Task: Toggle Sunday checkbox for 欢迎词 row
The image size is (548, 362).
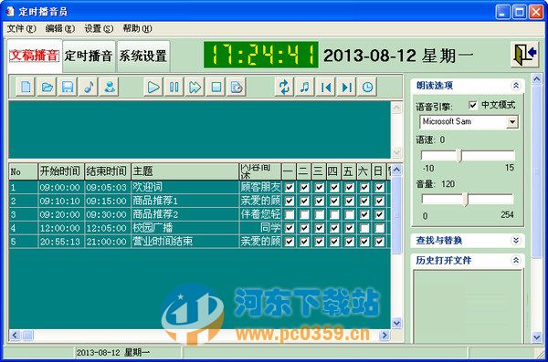Action: 380,188
